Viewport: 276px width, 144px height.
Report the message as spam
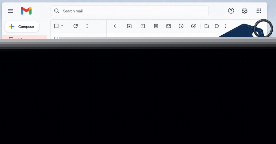pyautogui.click(x=143, y=26)
